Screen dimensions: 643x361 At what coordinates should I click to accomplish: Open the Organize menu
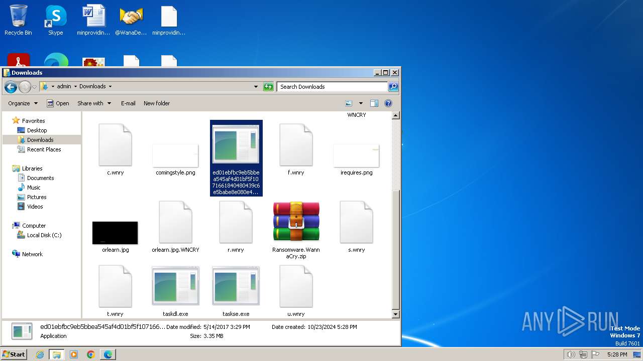23,103
